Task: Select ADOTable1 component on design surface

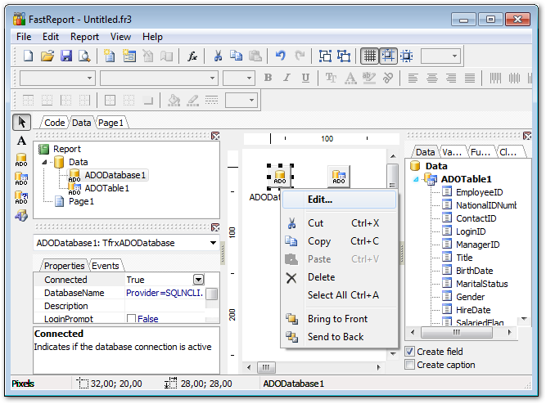Action: click(x=339, y=177)
